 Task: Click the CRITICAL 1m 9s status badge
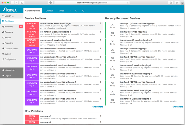click(x=32, y=26)
